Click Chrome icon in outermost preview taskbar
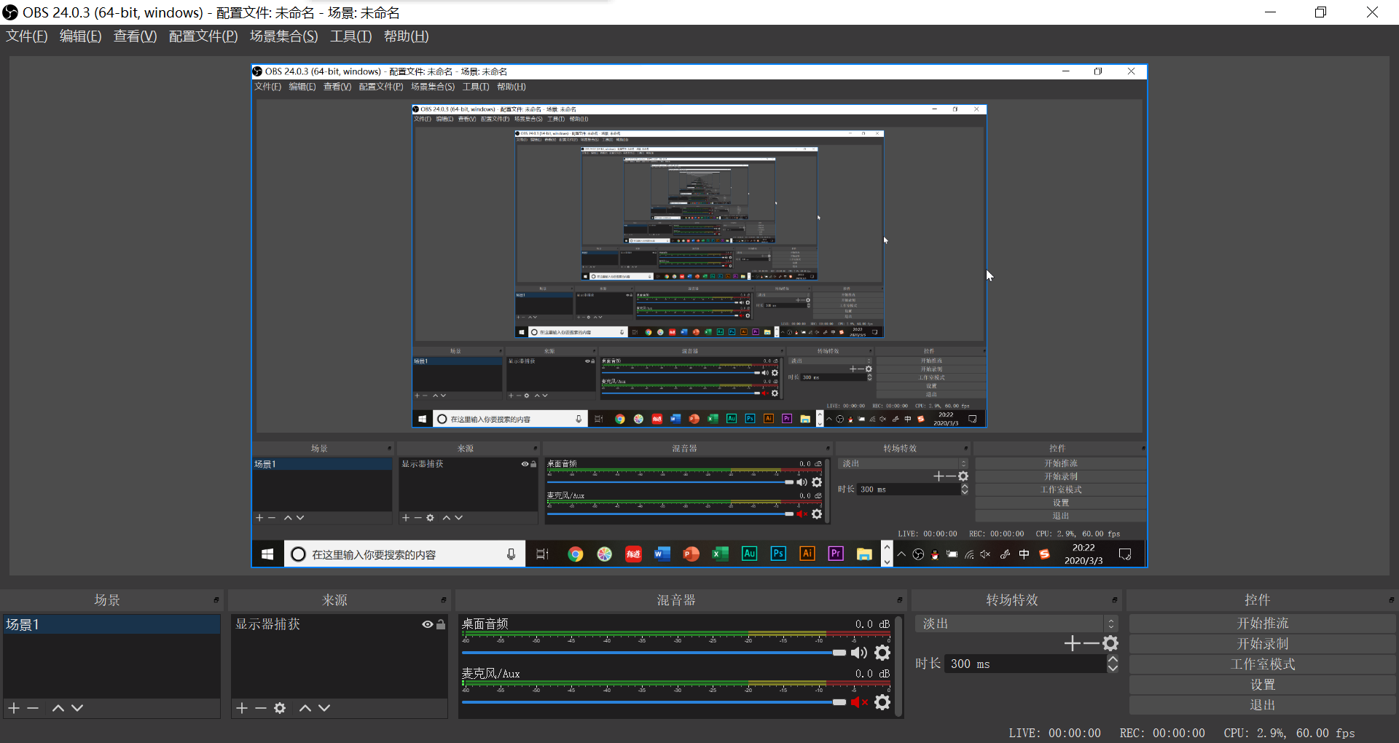The height and width of the screenshot is (743, 1399). point(576,554)
